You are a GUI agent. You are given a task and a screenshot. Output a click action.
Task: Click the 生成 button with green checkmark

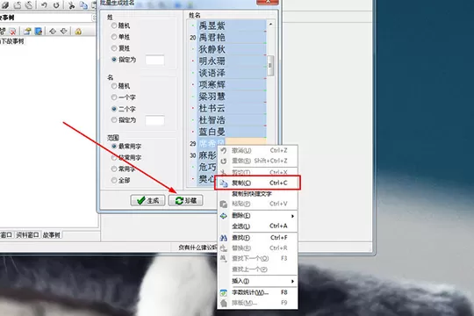(147, 200)
